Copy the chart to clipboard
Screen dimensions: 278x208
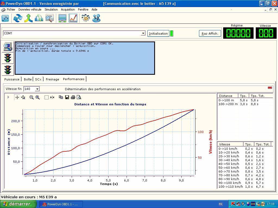(x=61, y=97)
